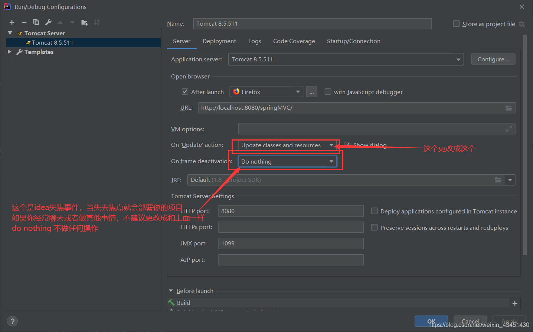
Task: Switch to Startup/Connection tab
Action: 353,41
